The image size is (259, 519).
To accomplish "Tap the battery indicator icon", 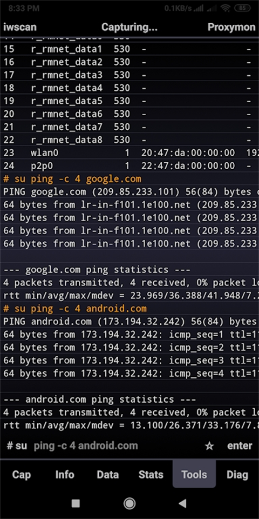I will [x=242, y=9].
